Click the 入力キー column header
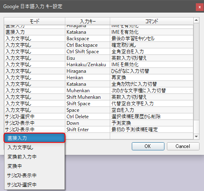Image resolution: width=204 pixels, height=191 pixels. point(87,21)
